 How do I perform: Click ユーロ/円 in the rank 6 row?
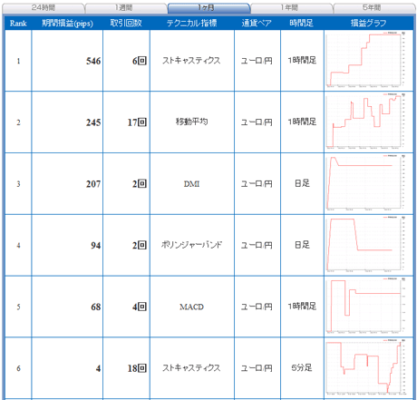(x=257, y=368)
